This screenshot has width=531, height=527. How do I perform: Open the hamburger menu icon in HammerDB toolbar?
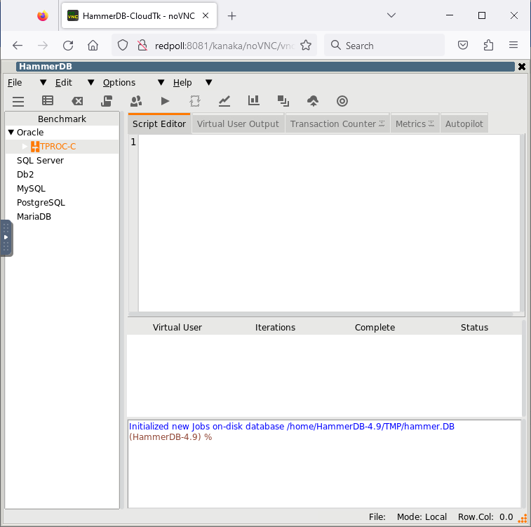[x=18, y=101]
